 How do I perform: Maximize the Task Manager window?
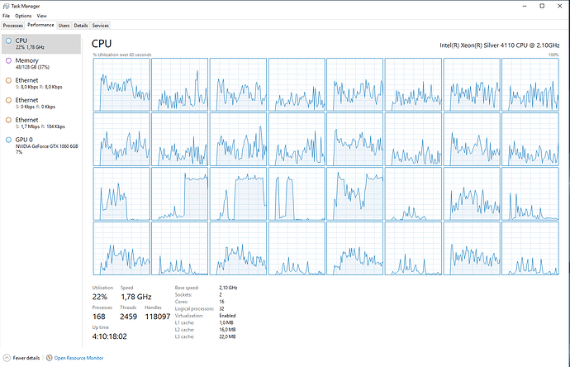540,5
